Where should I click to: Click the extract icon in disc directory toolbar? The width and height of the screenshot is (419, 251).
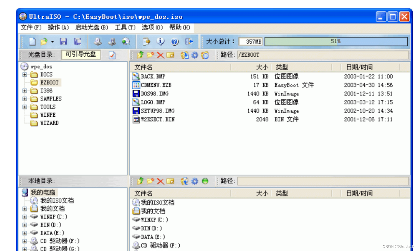(185, 55)
